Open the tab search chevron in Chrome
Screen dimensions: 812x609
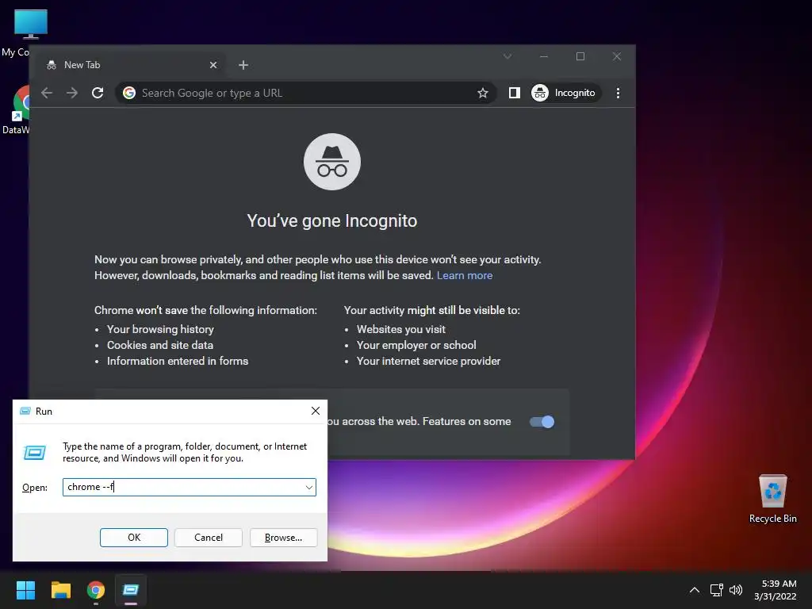[507, 56]
